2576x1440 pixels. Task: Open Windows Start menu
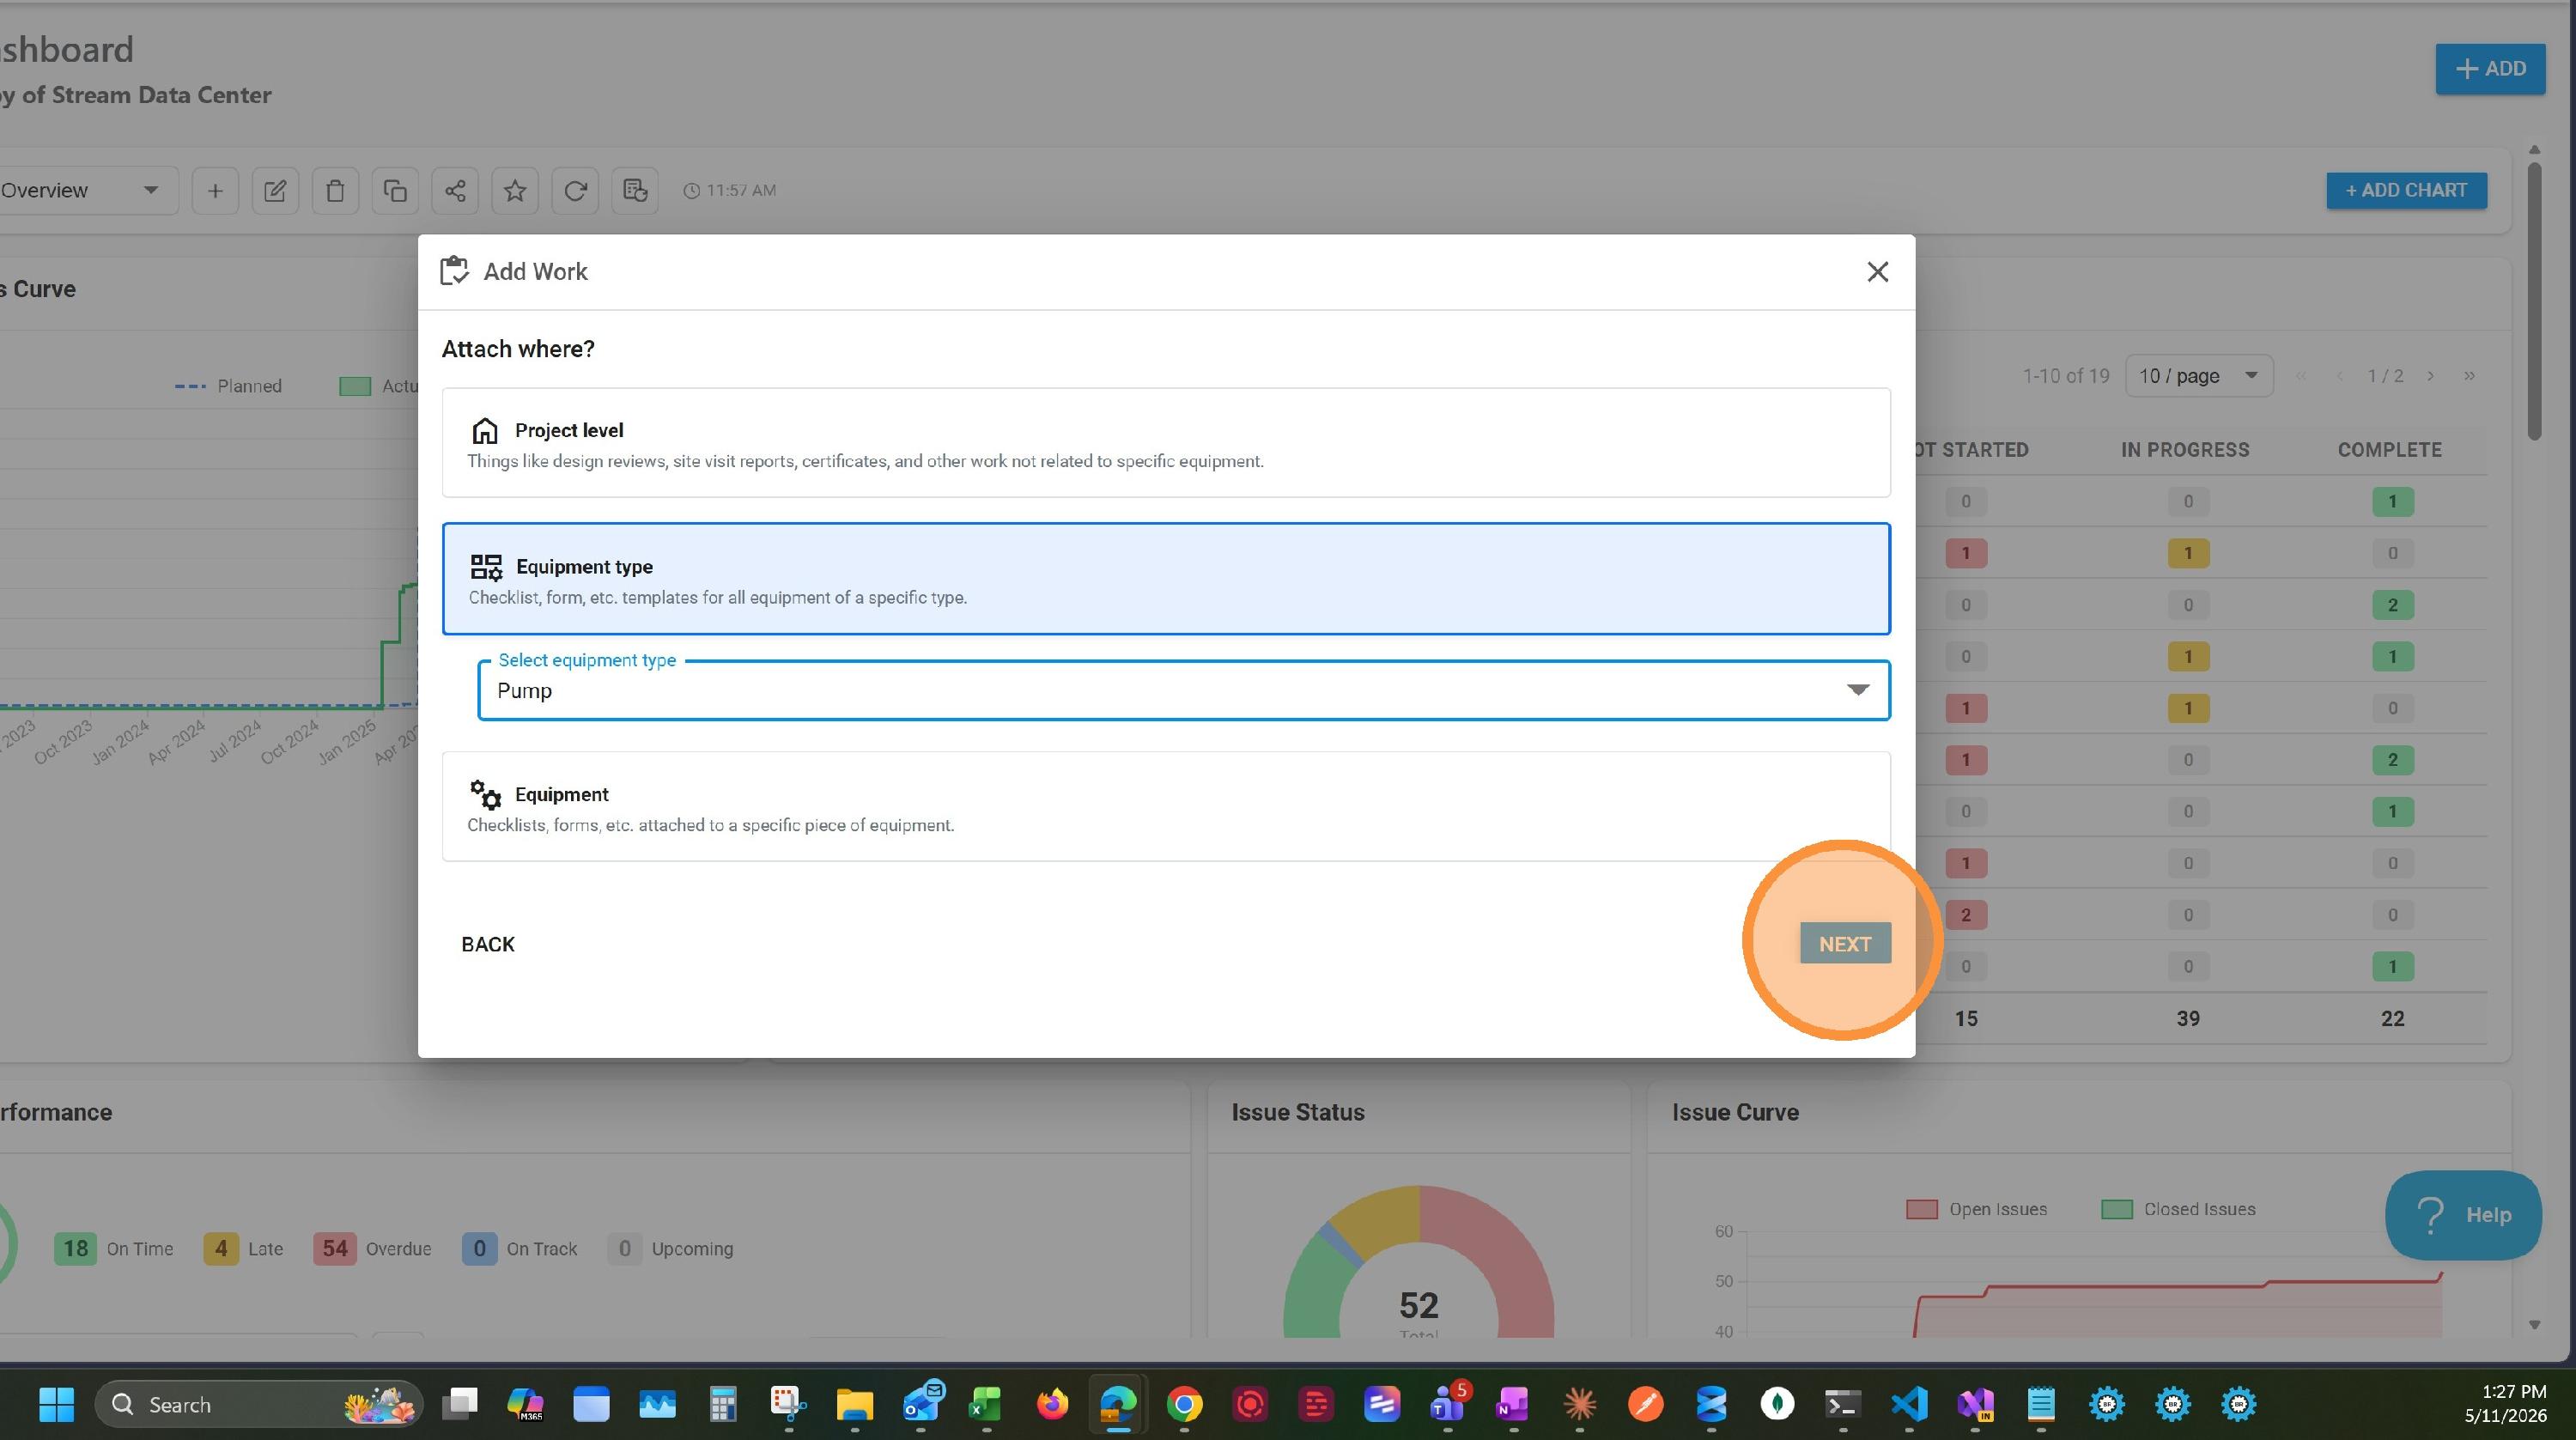click(x=57, y=1404)
